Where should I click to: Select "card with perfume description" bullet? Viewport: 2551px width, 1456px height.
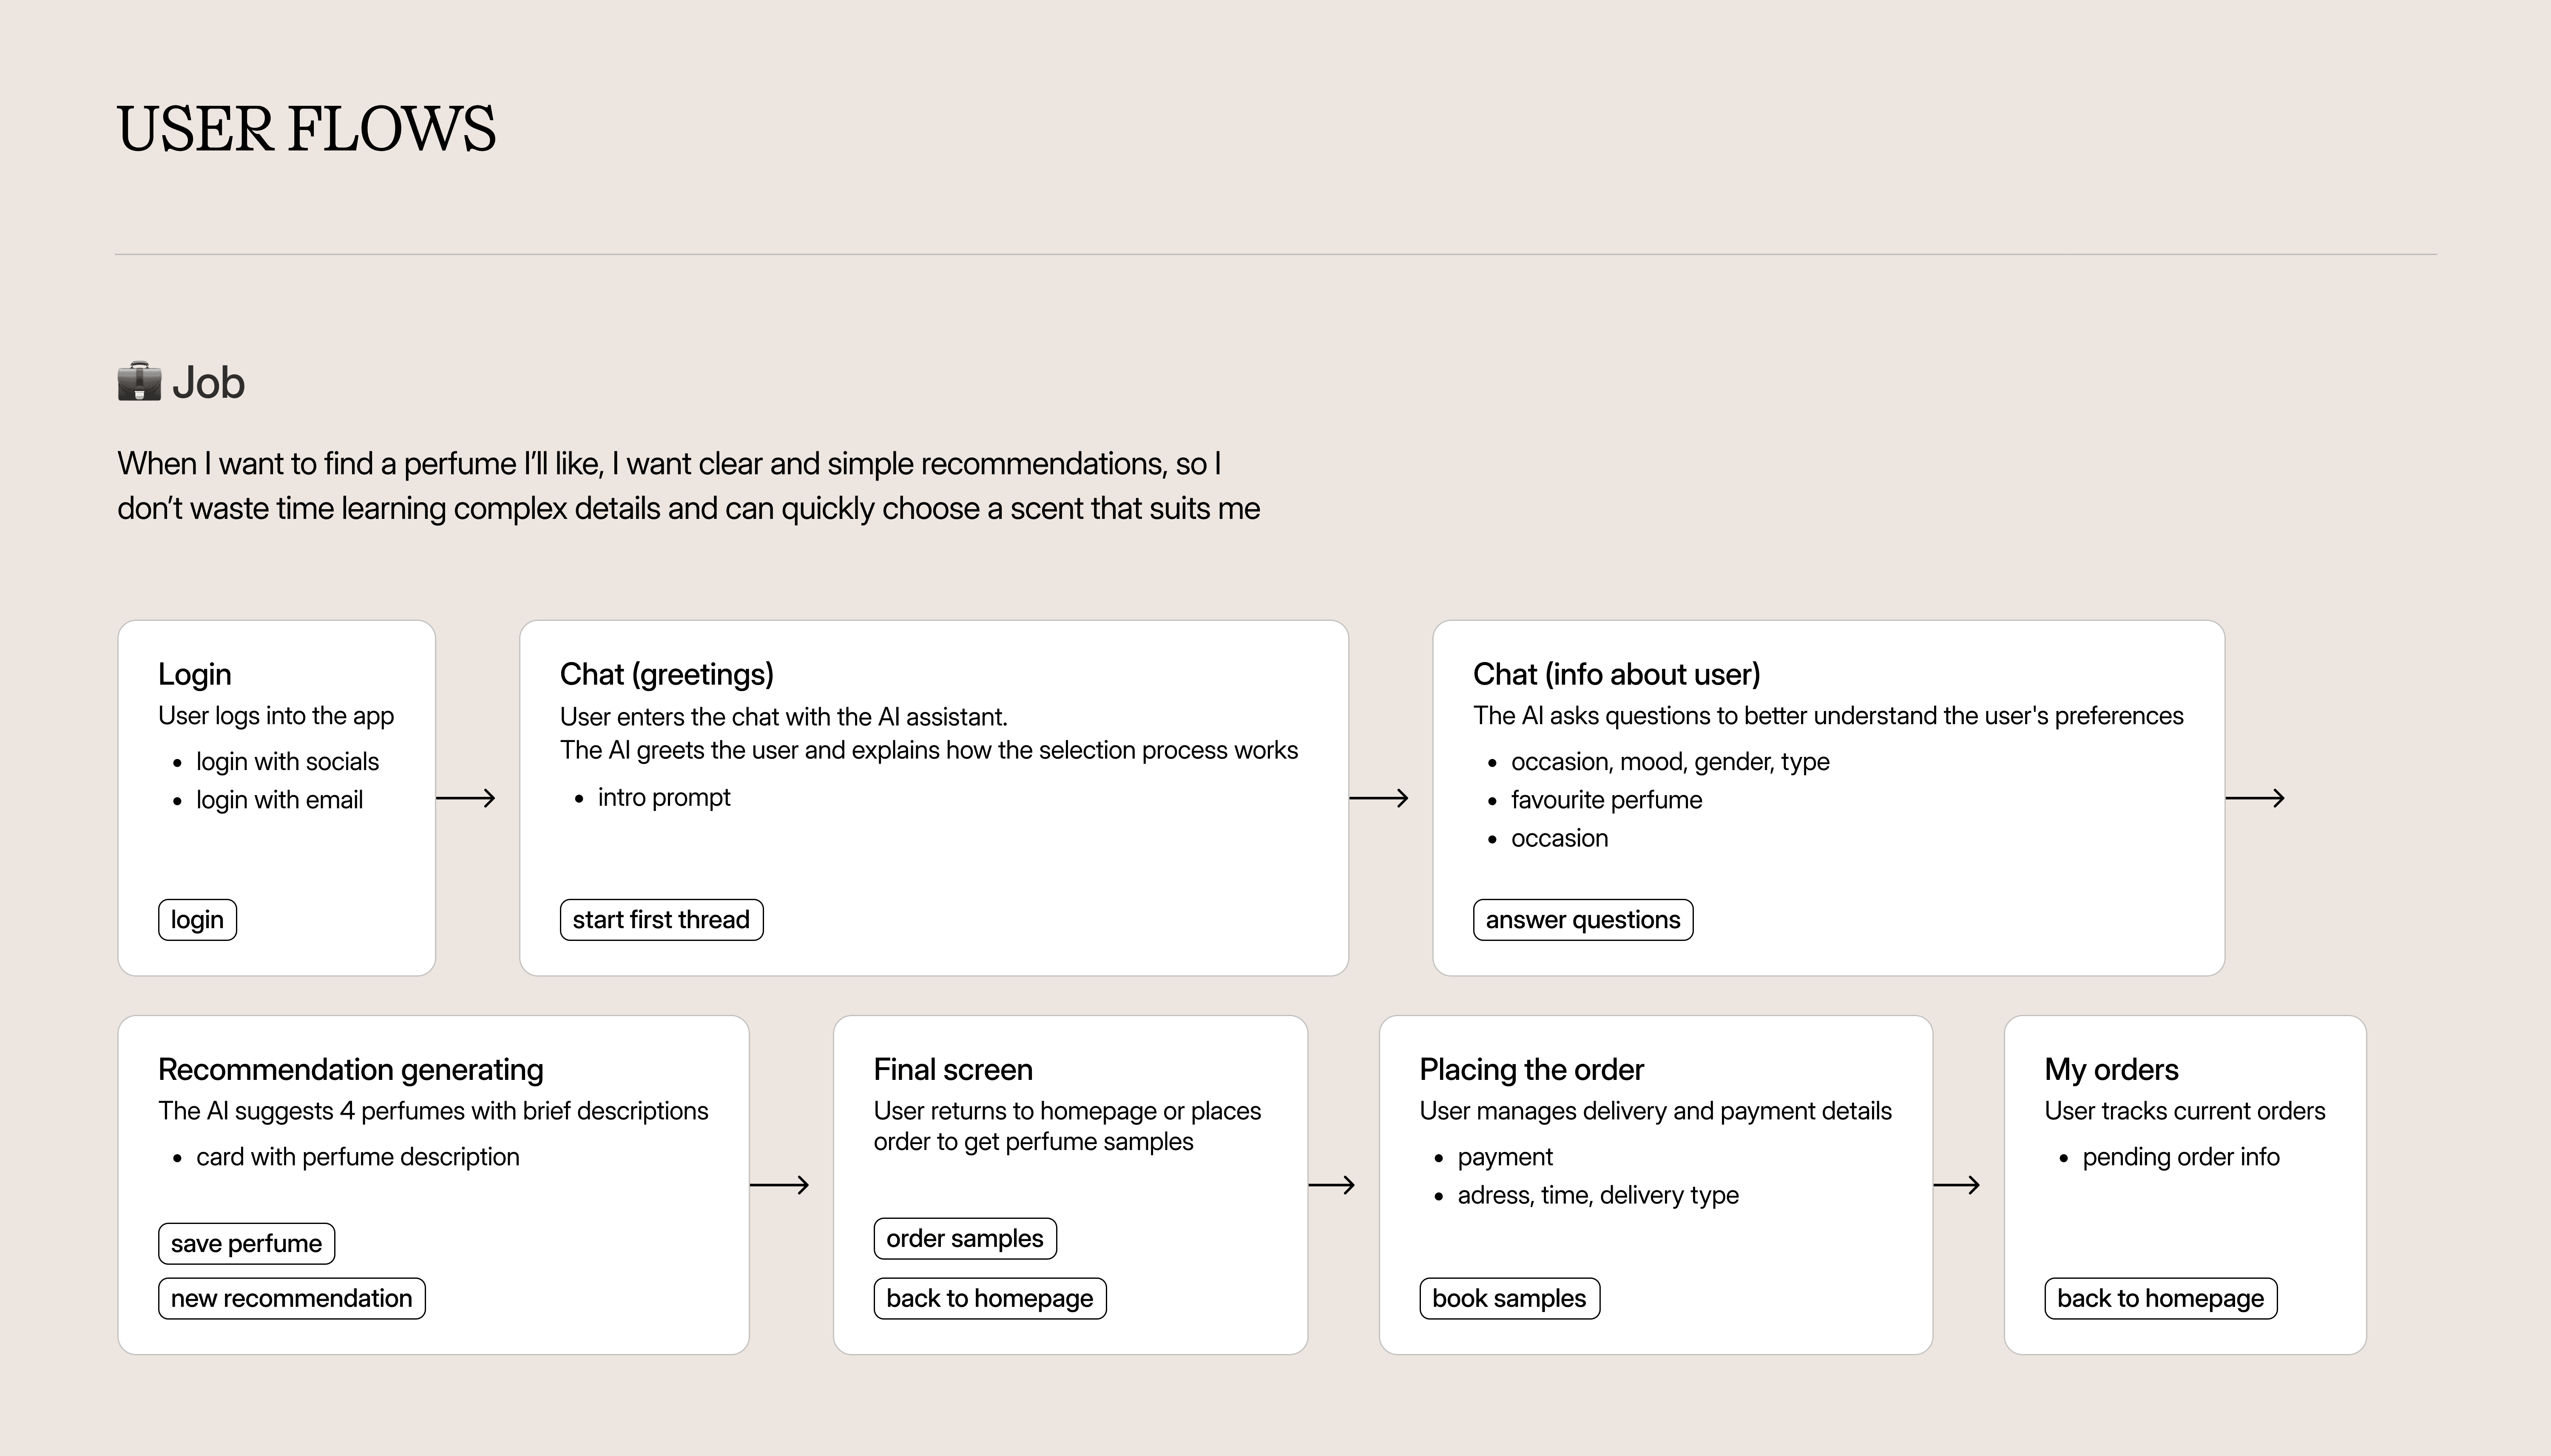click(x=357, y=1157)
